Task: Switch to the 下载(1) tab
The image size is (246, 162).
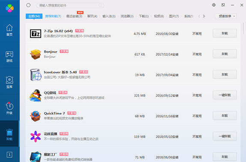Action: (x=144, y=16)
